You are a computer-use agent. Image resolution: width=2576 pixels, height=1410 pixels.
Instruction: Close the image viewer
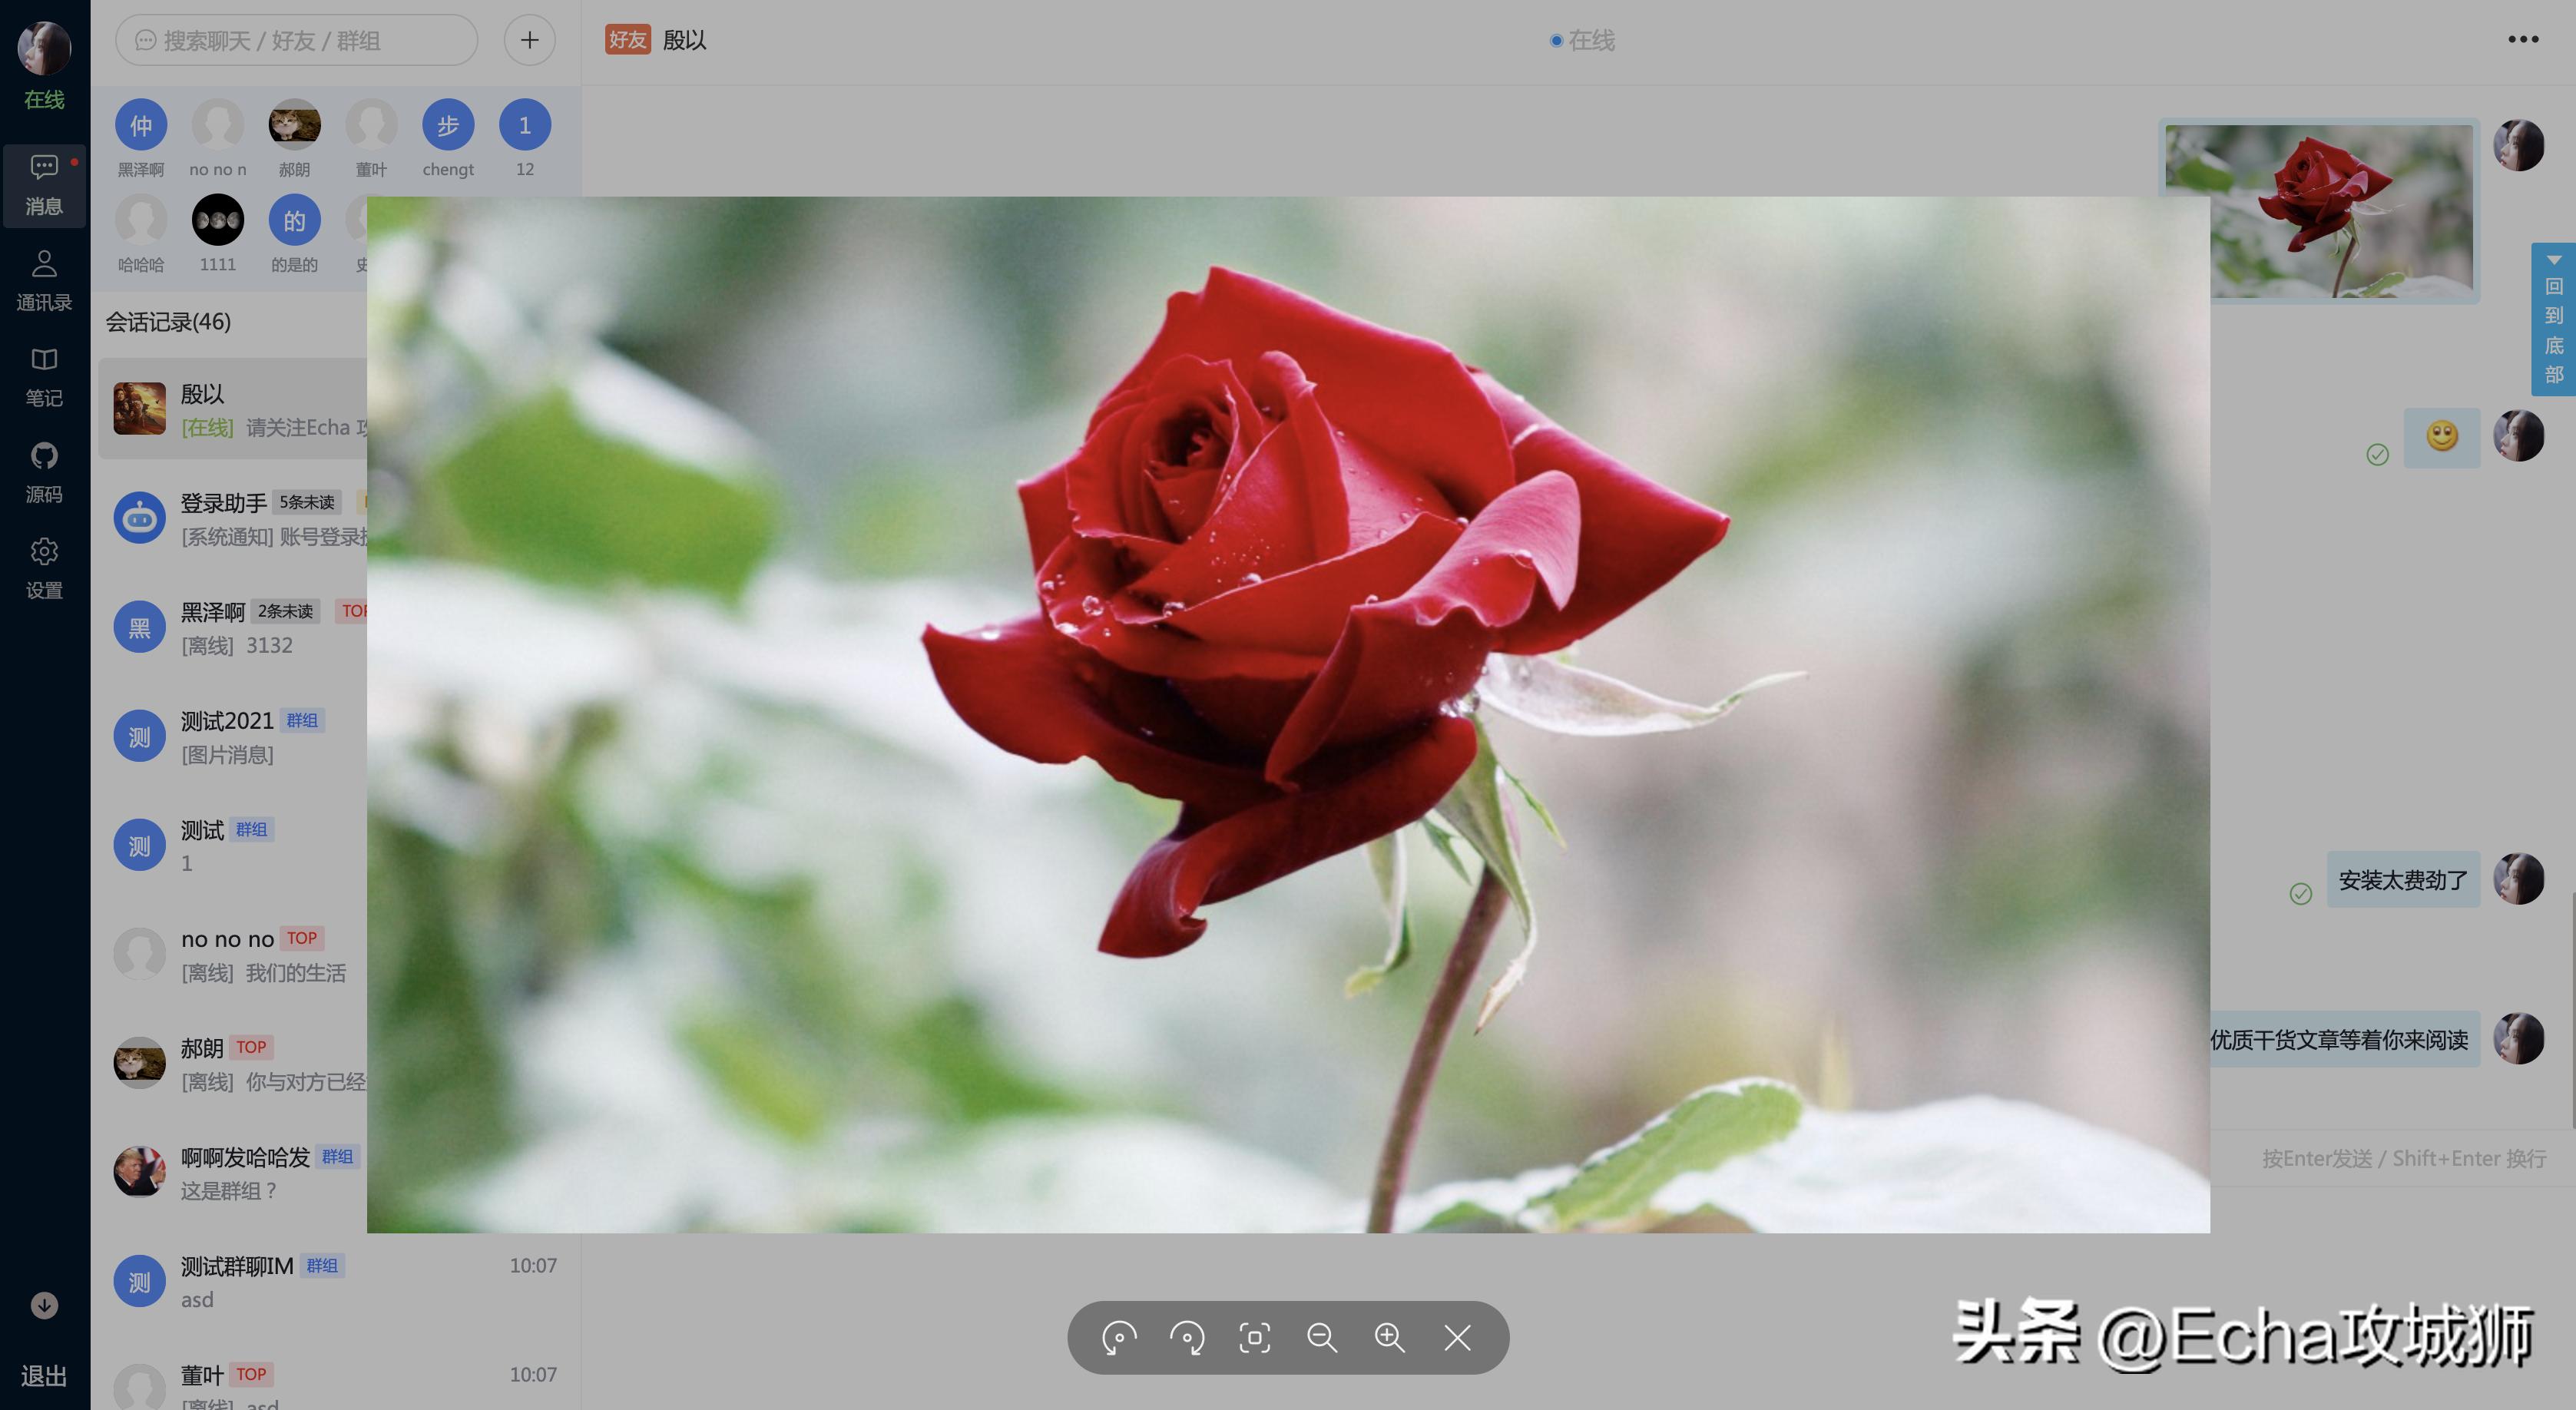[1457, 1337]
